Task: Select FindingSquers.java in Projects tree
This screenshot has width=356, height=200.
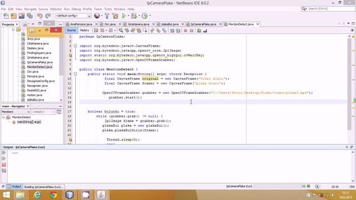Action: coord(39,53)
